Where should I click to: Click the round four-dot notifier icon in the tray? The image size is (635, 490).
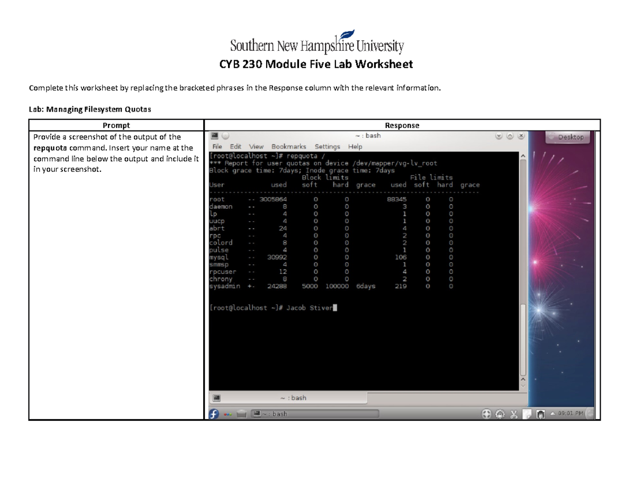(486, 414)
